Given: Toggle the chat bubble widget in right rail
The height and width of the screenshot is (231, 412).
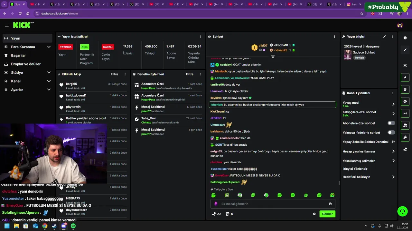Looking at the screenshot, I should (x=405, y=101).
